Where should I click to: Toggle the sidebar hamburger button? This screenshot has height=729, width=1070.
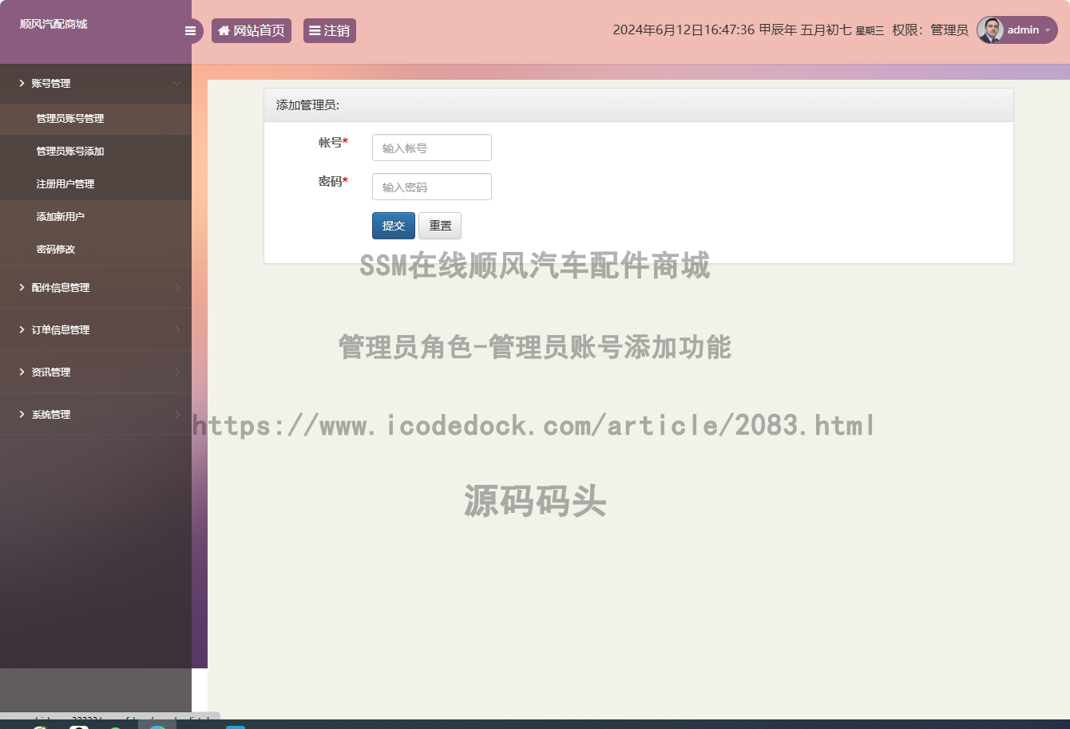click(x=190, y=31)
